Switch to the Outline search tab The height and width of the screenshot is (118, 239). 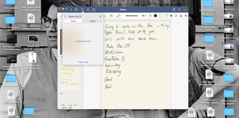point(92,21)
